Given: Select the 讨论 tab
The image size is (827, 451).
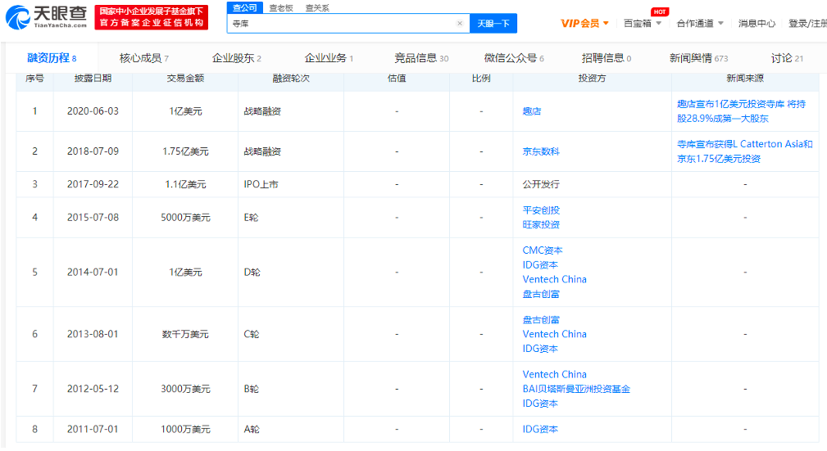Looking at the screenshot, I should 787,58.
